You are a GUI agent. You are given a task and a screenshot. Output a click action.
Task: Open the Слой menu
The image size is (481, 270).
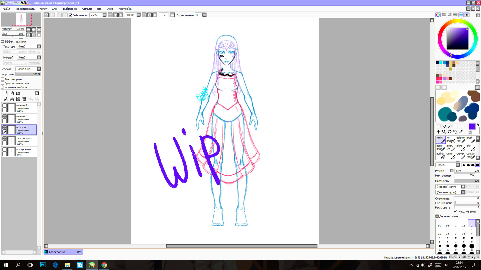pos(55,9)
